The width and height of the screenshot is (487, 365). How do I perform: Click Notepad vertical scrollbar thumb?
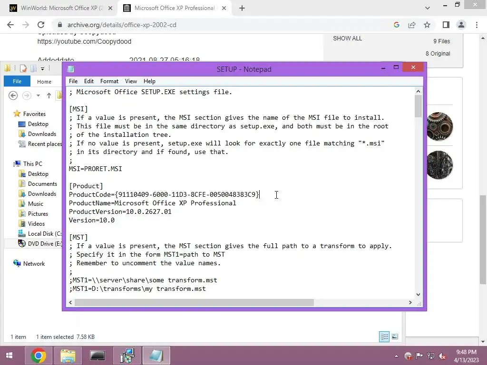(x=418, y=106)
